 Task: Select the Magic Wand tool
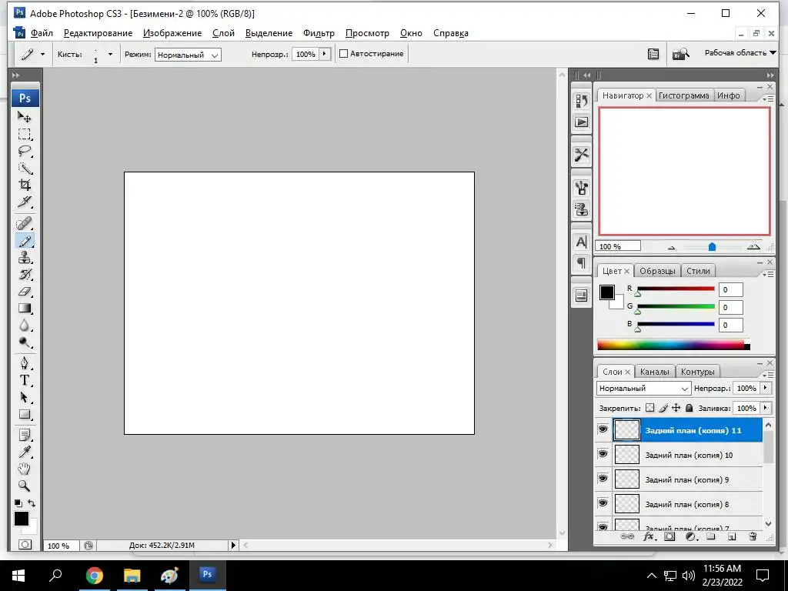click(25, 169)
